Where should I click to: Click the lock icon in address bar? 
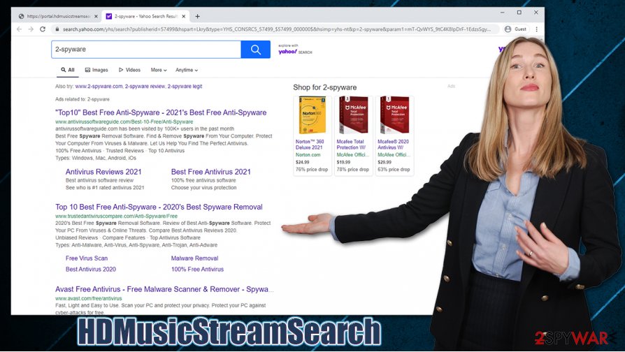pos(57,29)
